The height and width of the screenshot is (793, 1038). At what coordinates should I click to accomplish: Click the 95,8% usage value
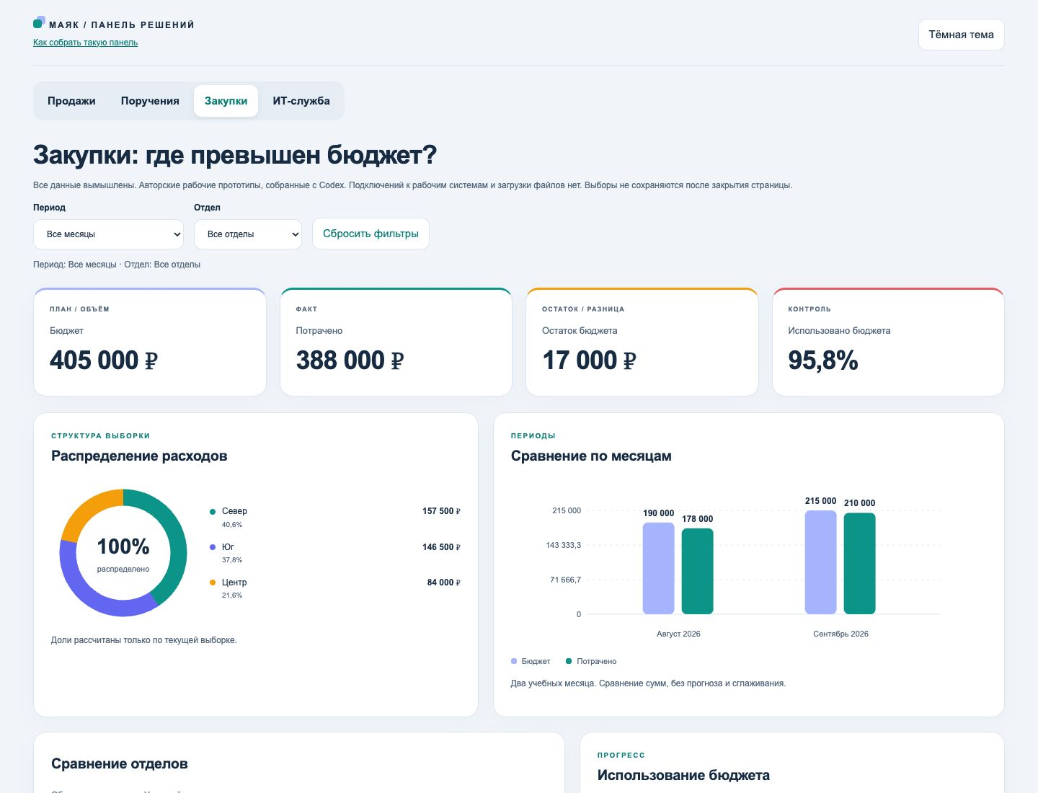coord(823,360)
